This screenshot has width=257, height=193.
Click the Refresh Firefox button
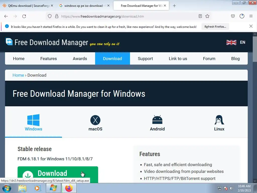215,27
